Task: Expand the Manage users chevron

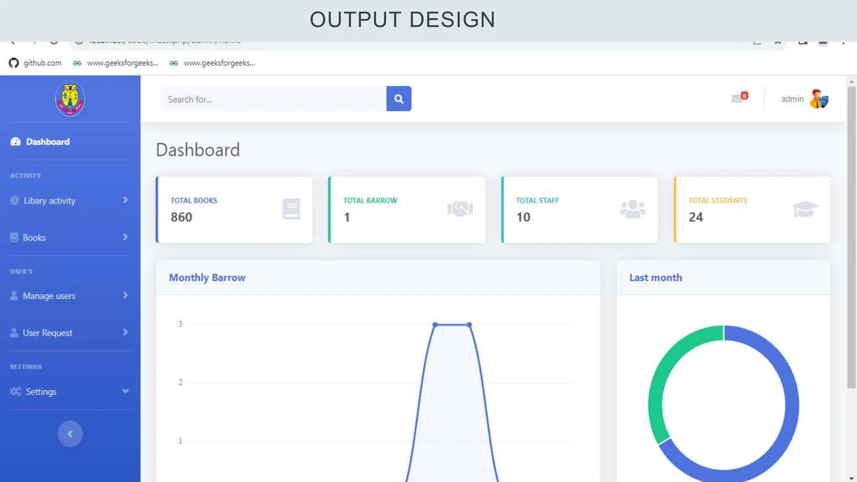Action: tap(125, 295)
